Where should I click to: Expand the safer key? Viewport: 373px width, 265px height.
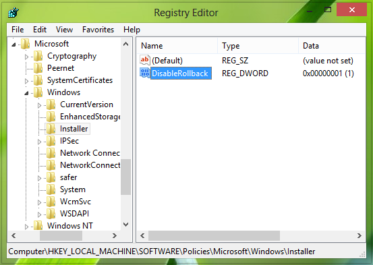pos(40,178)
